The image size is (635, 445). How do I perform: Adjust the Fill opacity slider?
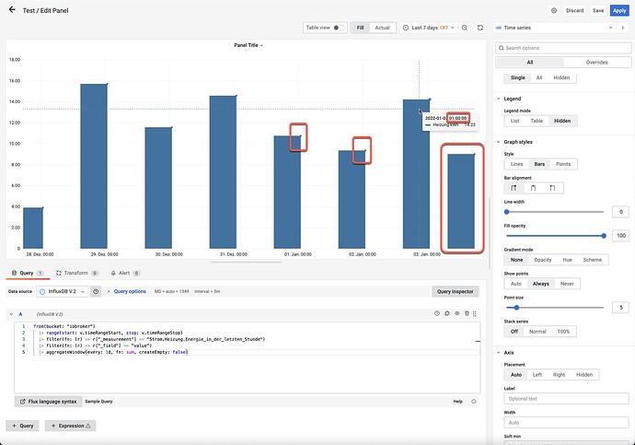[x=555, y=236]
